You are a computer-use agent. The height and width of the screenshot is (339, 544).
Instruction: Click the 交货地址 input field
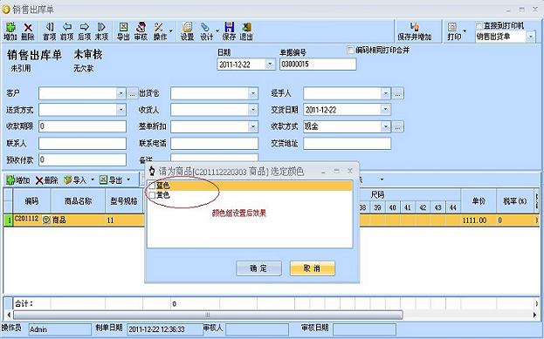[347, 143]
